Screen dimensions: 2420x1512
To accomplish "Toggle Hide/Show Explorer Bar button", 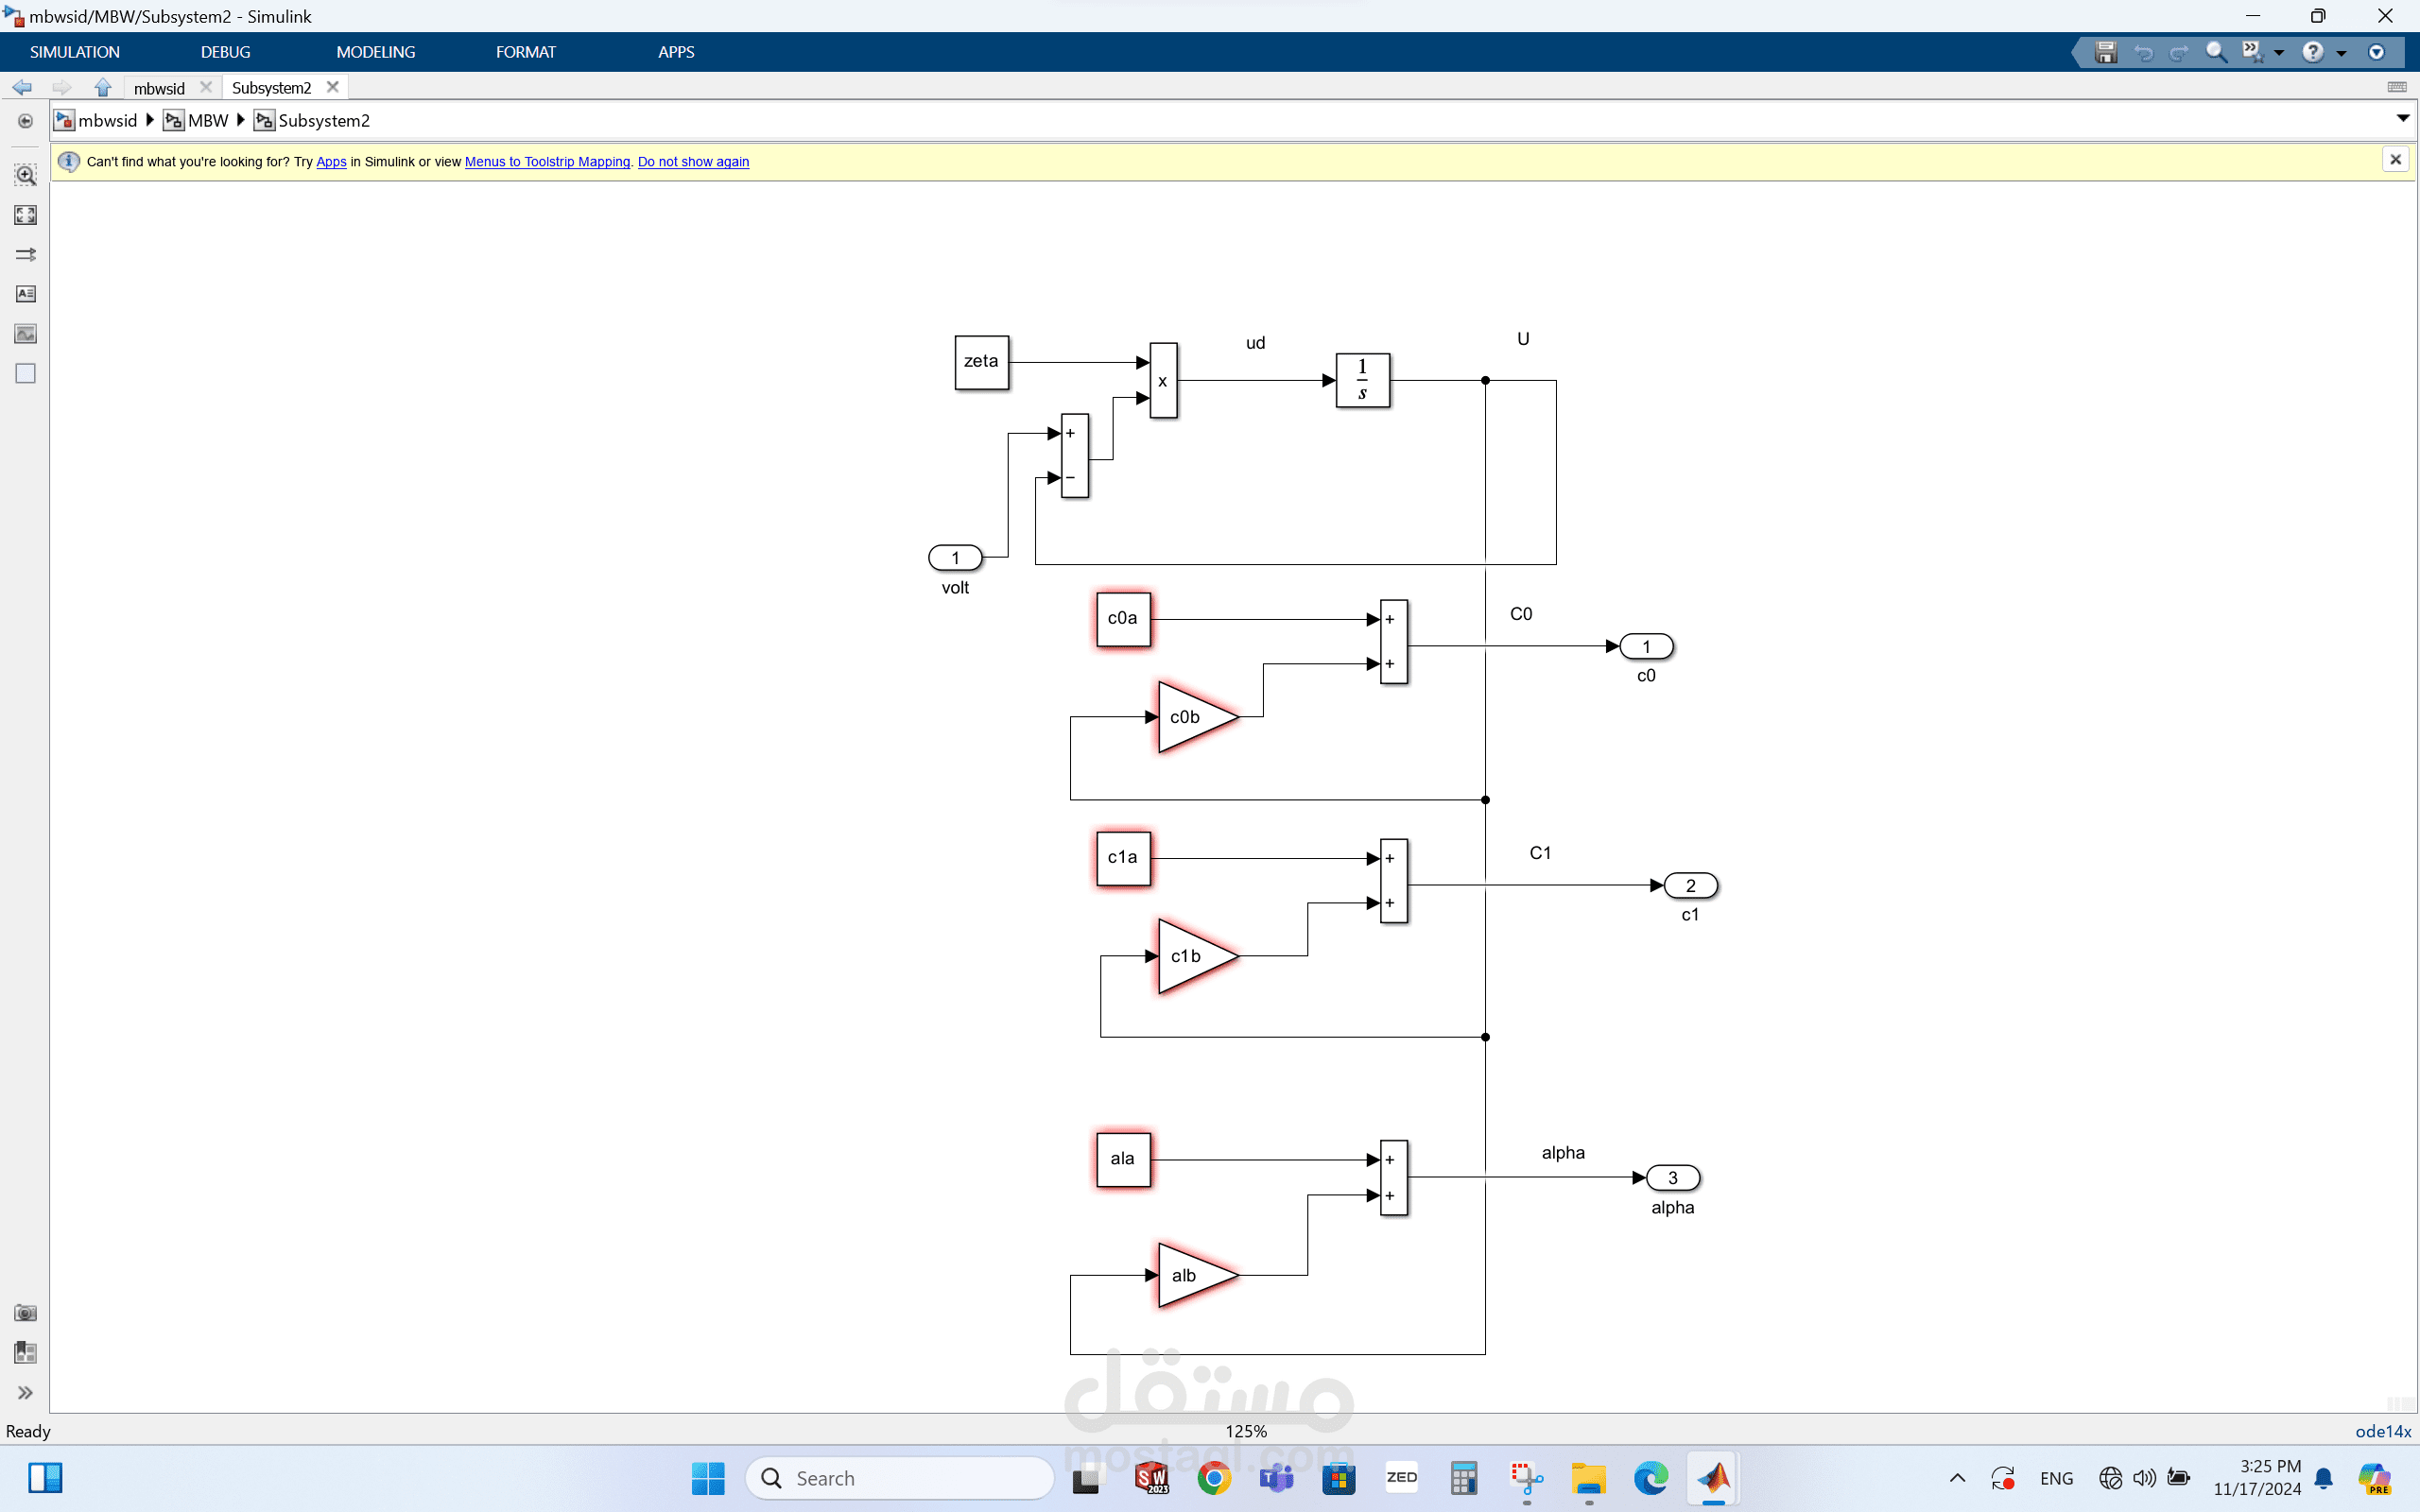I will coord(25,121).
